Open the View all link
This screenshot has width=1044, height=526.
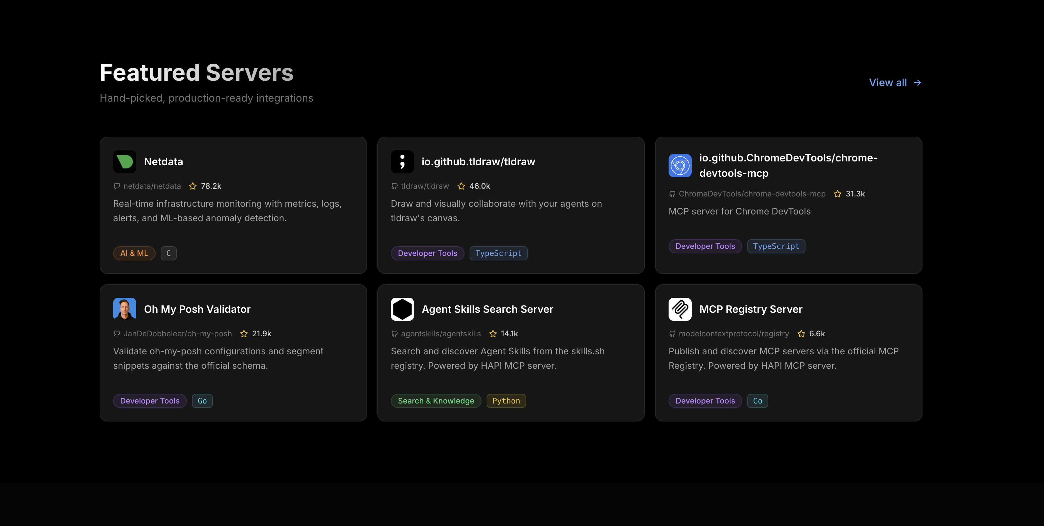895,83
